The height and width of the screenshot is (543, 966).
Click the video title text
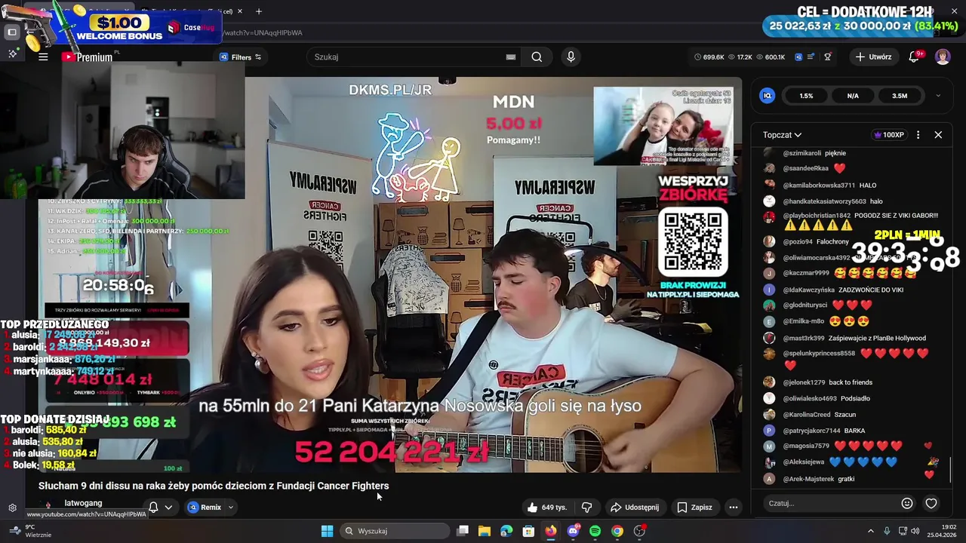(x=214, y=486)
